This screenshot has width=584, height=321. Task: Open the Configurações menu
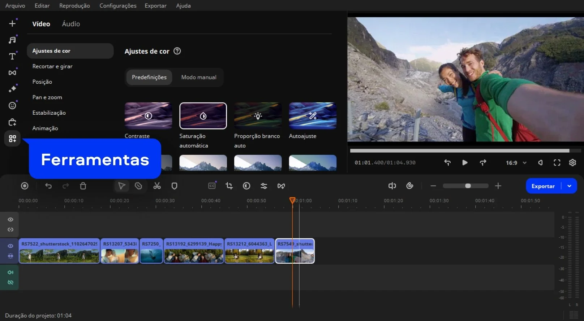[x=118, y=6]
